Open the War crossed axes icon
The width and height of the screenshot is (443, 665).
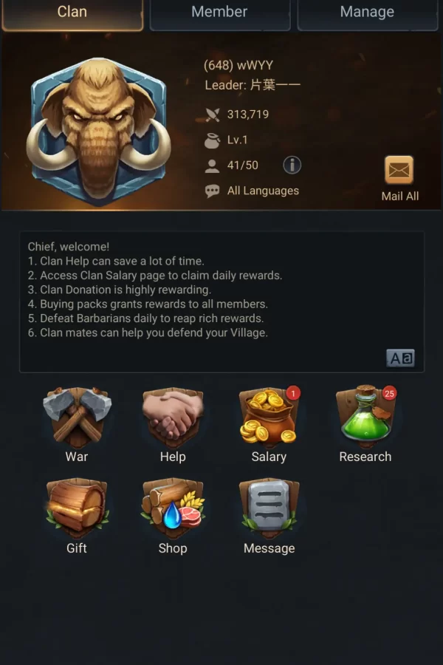pyautogui.click(x=77, y=417)
